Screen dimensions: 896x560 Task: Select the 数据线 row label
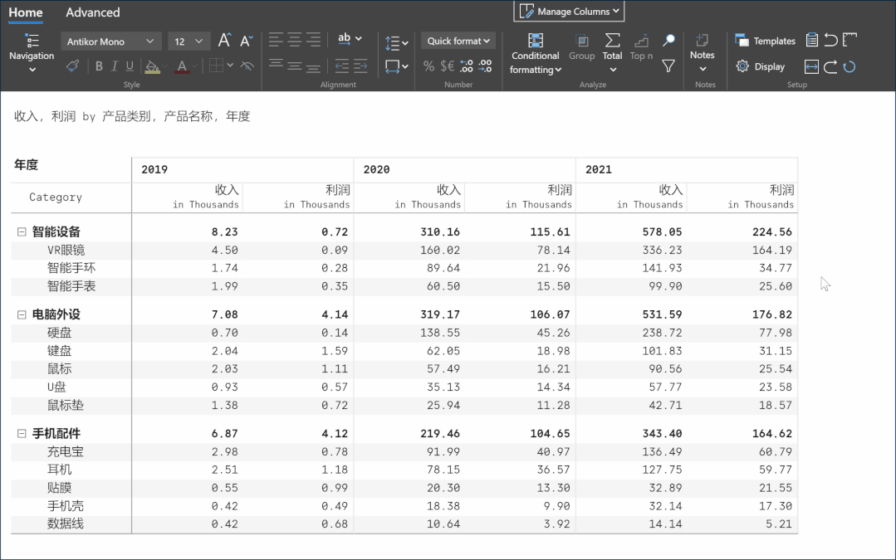pyautogui.click(x=66, y=523)
